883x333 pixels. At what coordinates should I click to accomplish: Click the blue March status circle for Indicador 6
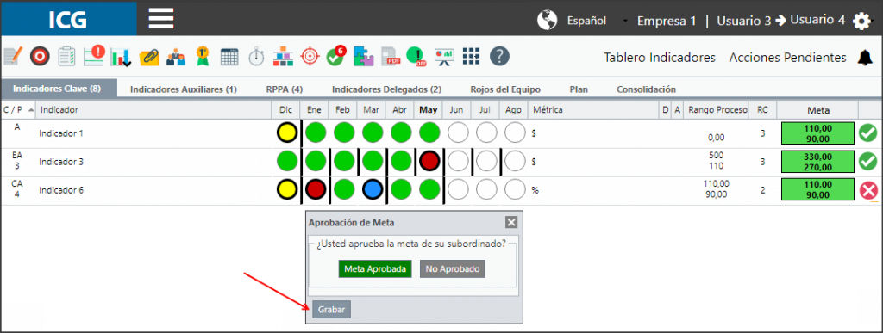373,190
